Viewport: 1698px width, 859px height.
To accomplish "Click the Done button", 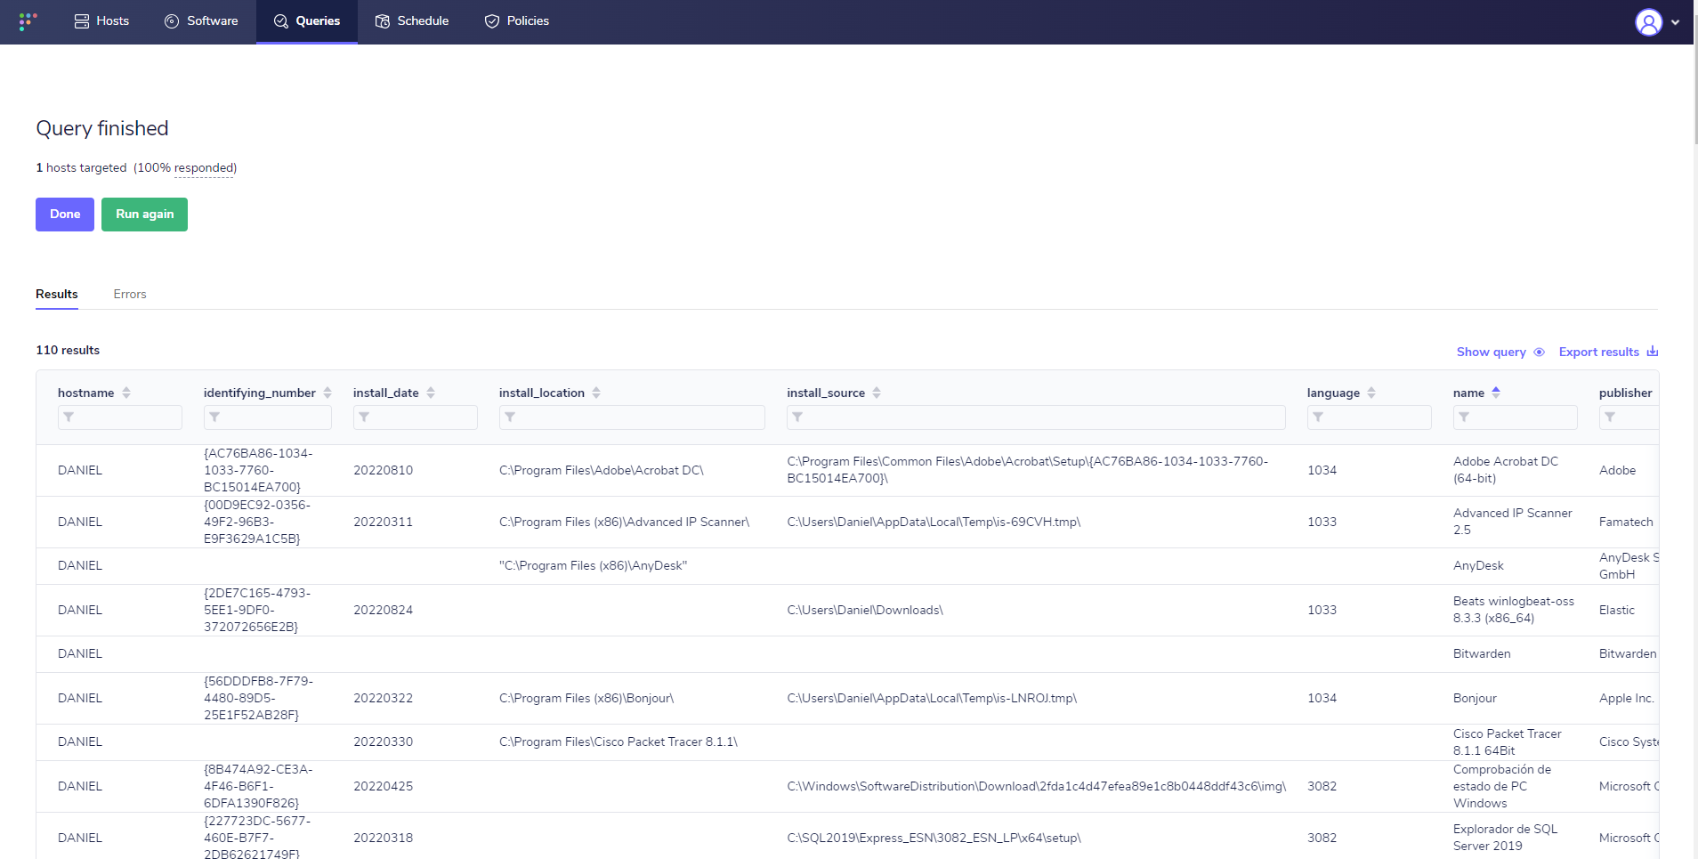I will pyautogui.click(x=65, y=215).
